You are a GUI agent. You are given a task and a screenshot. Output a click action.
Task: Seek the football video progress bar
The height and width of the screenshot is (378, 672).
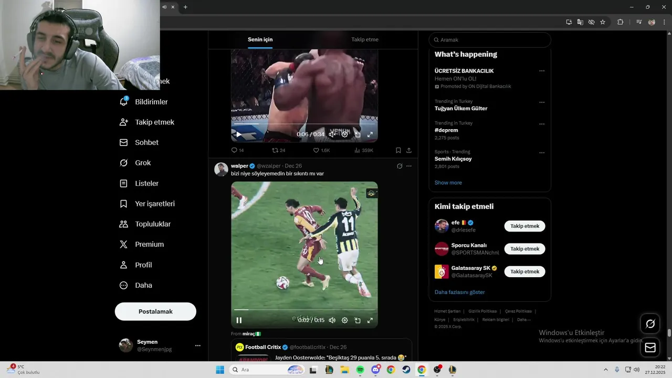tap(304, 310)
